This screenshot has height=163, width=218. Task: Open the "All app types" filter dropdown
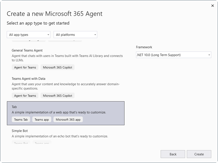click(x=29, y=35)
